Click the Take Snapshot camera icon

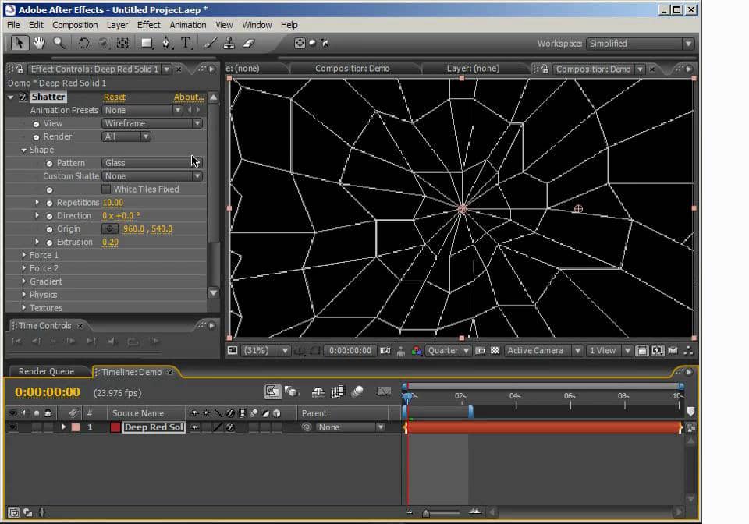pos(385,351)
